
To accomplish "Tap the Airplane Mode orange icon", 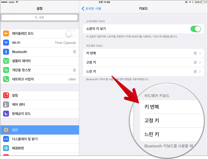I will pos(6,34).
